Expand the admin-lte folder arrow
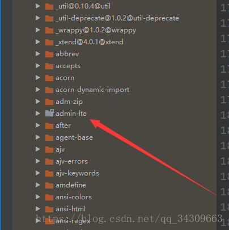This screenshot has width=229, height=230. (38, 114)
